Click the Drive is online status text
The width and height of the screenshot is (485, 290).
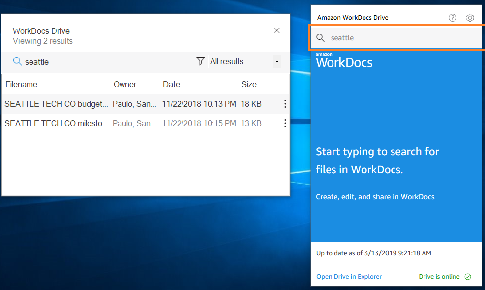(439, 276)
